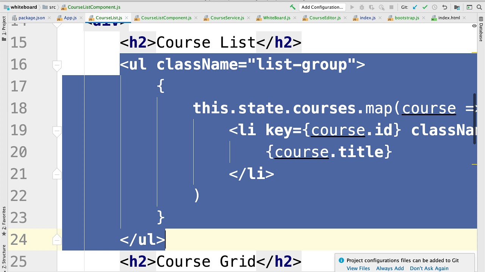485x272 pixels.
Task: Click View Files link in notification
Action: pos(358,268)
